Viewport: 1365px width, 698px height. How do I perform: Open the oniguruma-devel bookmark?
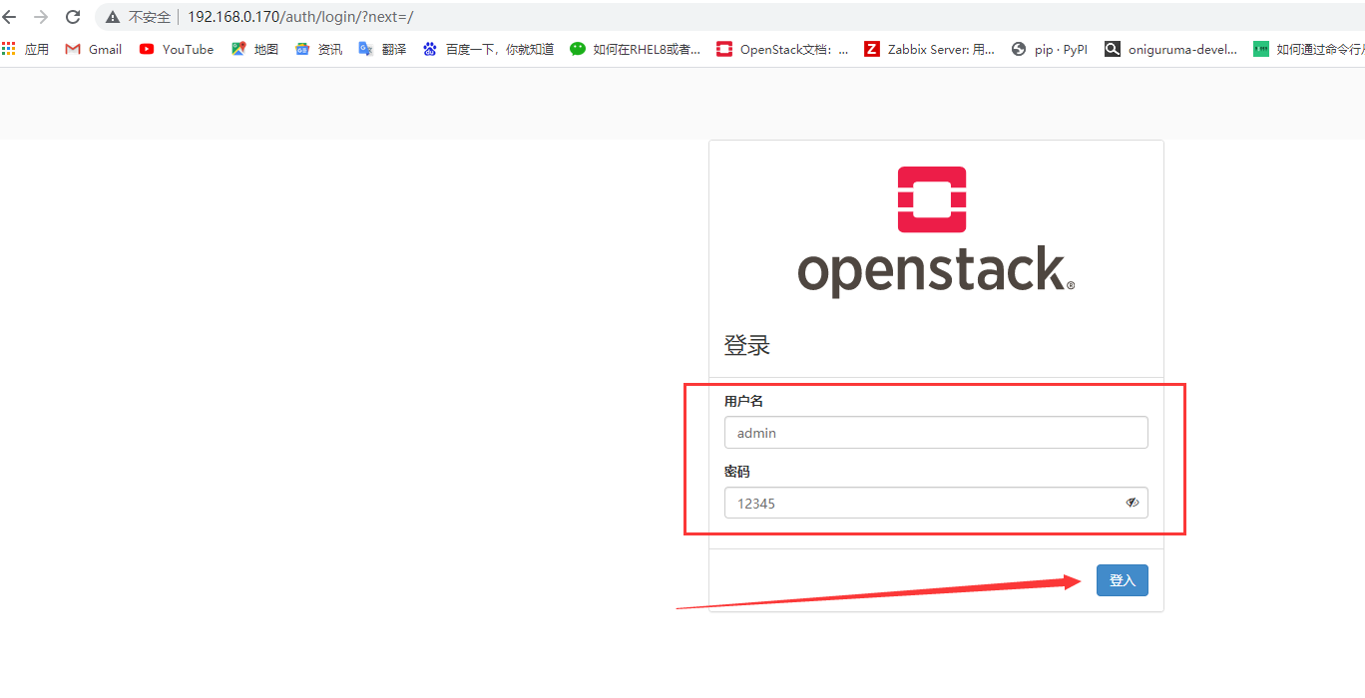point(1171,49)
